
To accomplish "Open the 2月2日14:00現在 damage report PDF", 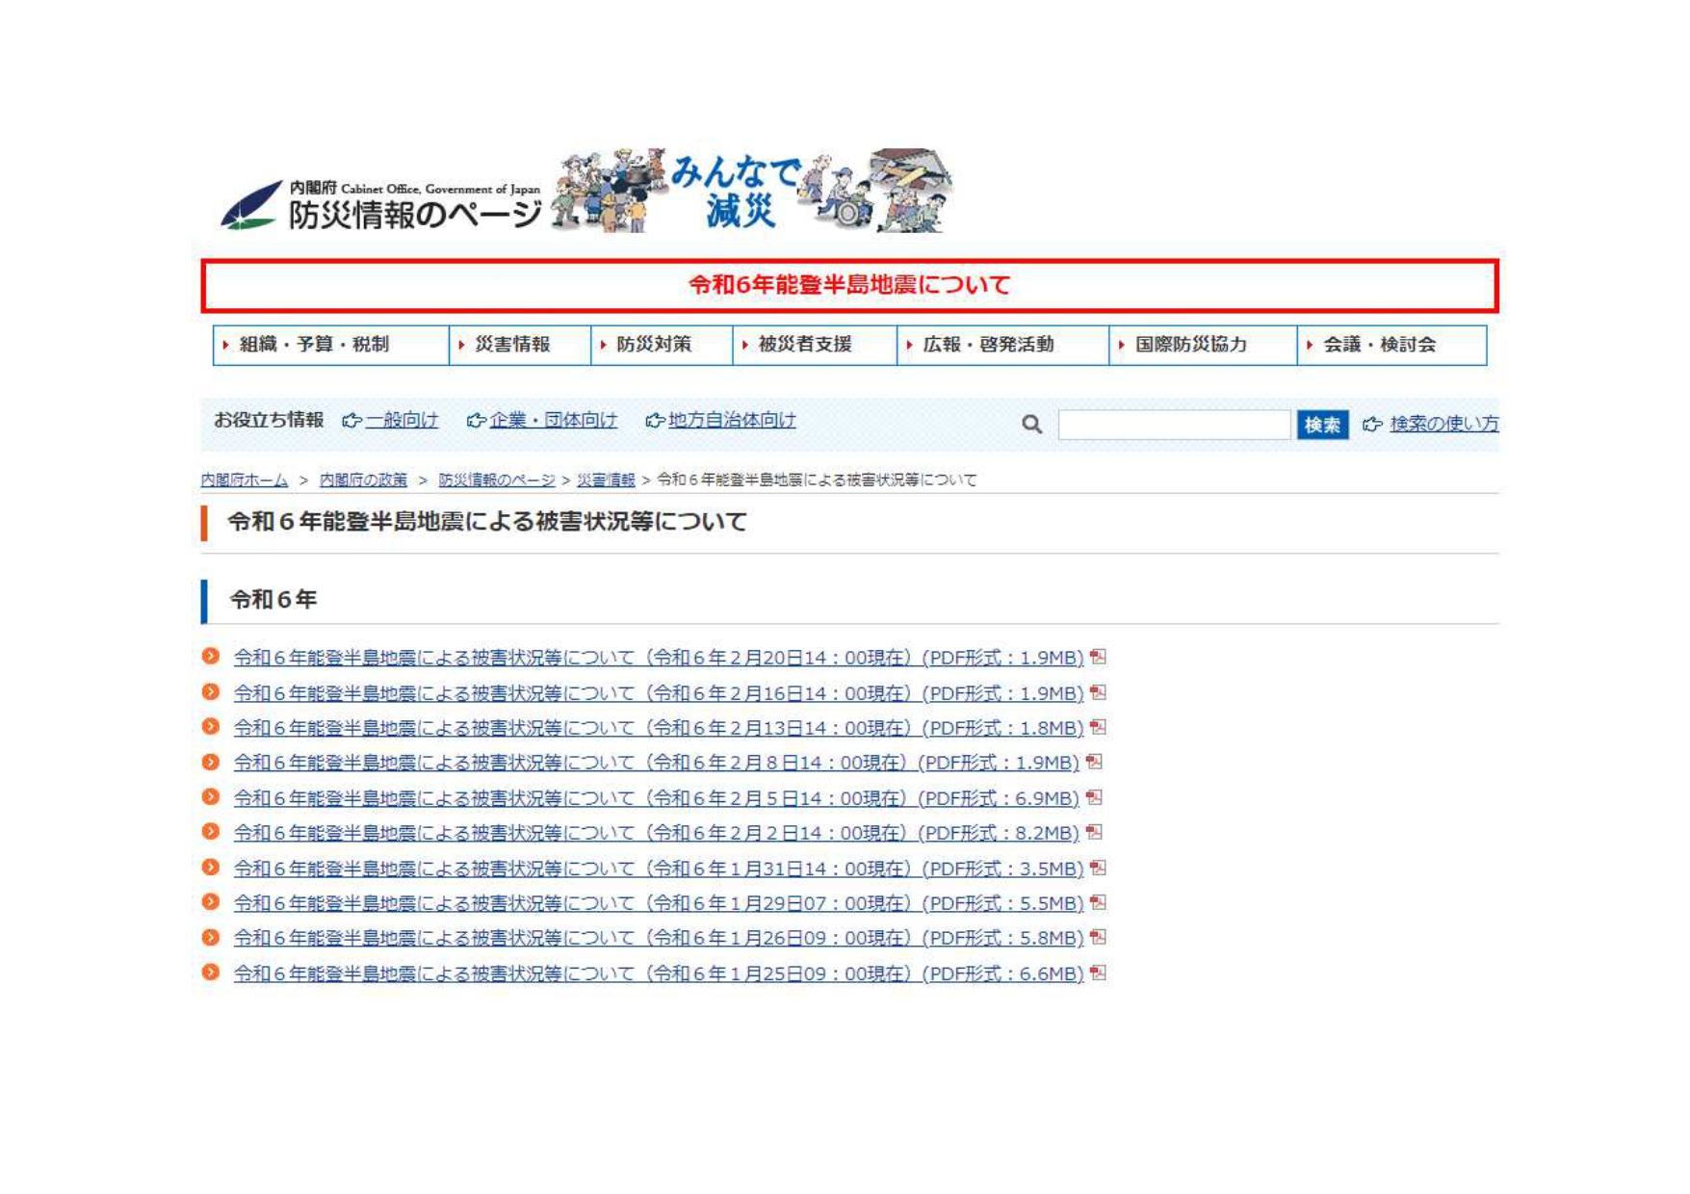I will 657,833.
